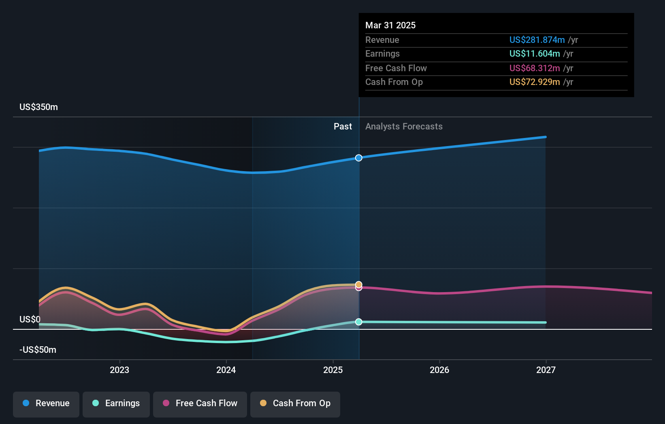This screenshot has width=665, height=424.
Task: Click the US$72.929m cash from op value
Action: point(535,82)
